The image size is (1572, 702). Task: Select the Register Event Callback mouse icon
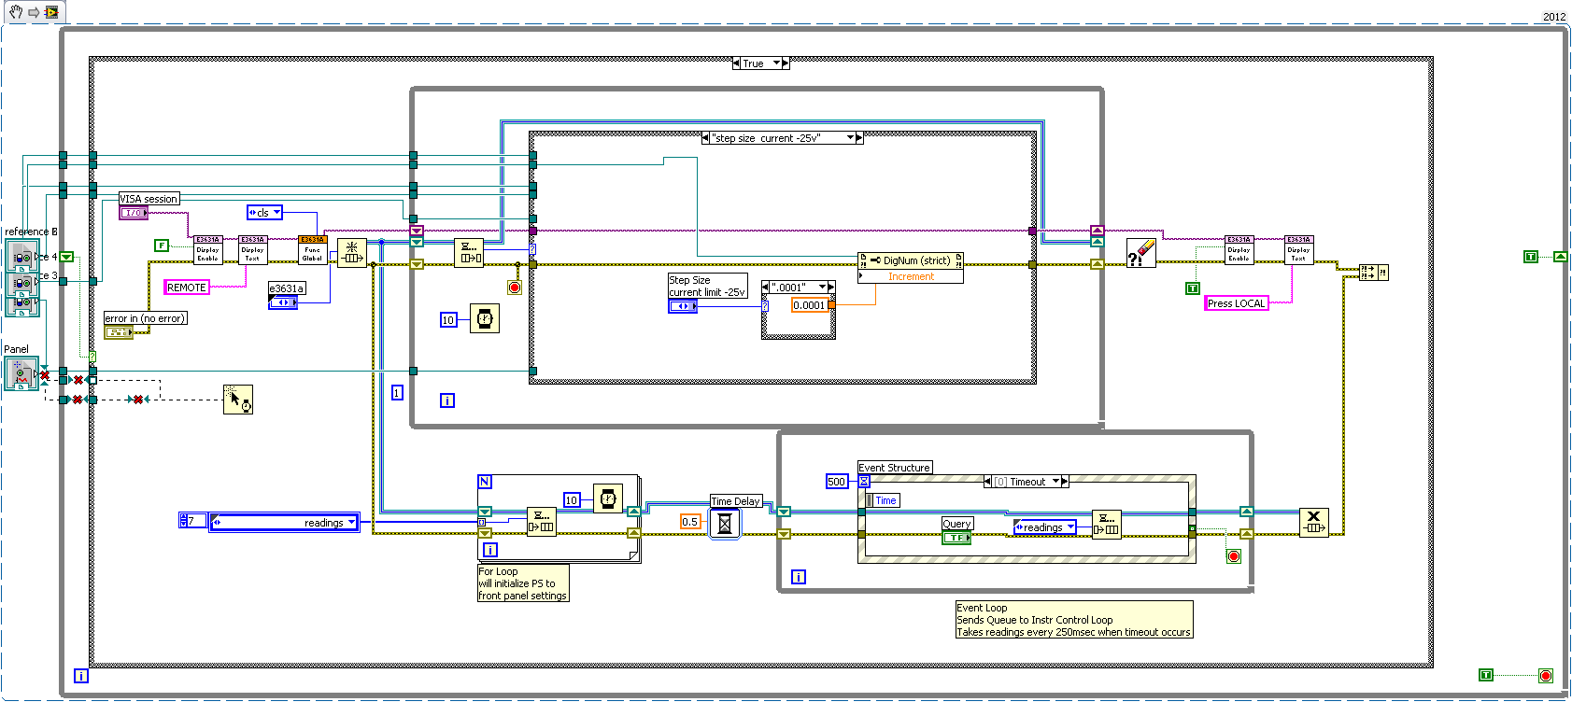(238, 400)
